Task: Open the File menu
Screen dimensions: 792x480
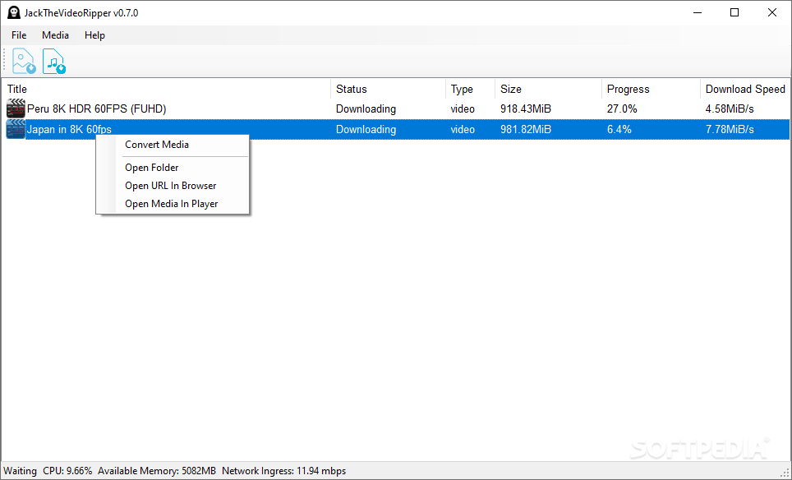Action: click(x=19, y=35)
